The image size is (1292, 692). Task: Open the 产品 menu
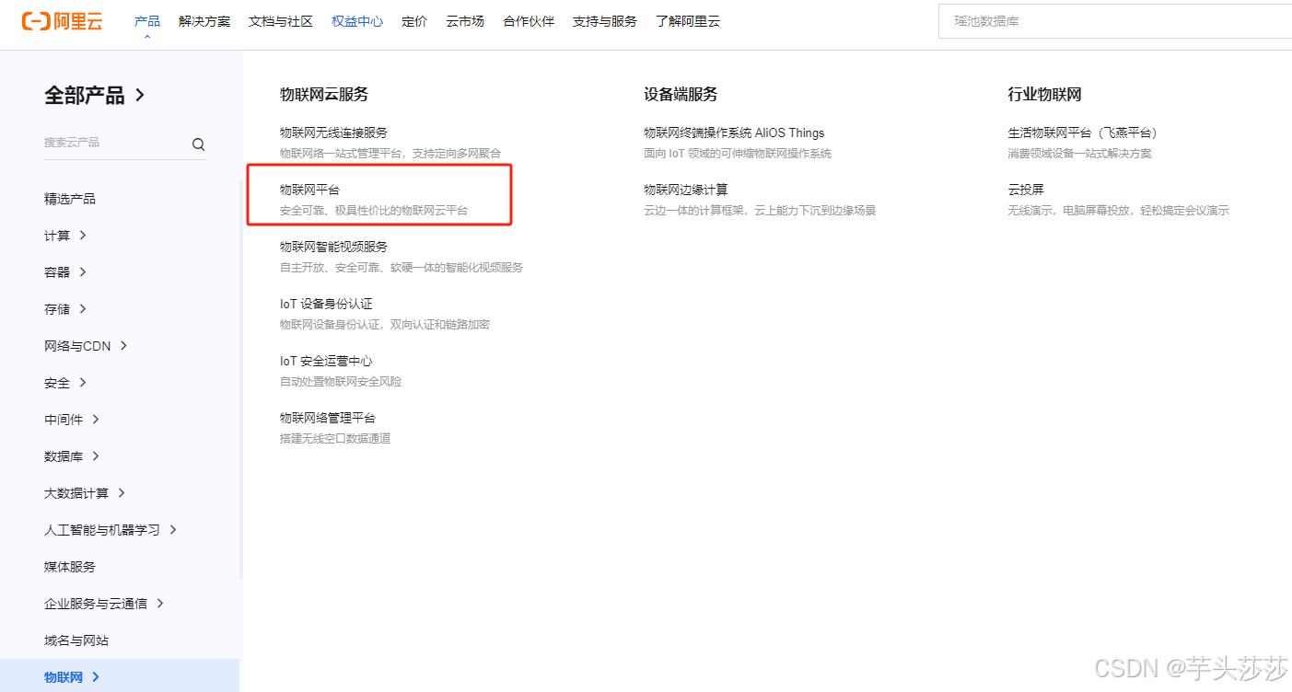(146, 21)
